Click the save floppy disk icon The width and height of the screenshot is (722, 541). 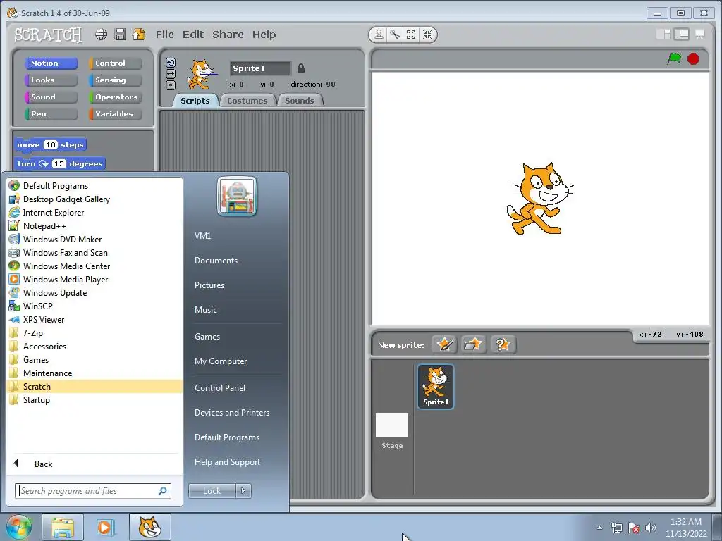[120, 35]
